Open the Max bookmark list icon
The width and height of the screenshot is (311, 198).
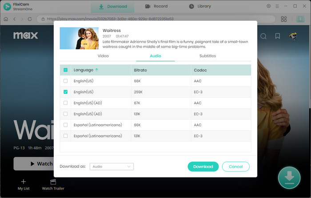pos(278,36)
